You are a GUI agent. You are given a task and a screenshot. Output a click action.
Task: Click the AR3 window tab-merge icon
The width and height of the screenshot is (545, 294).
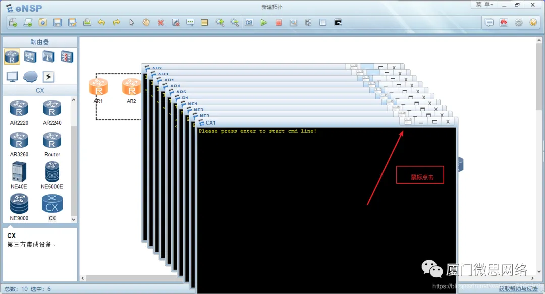click(354, 66)
